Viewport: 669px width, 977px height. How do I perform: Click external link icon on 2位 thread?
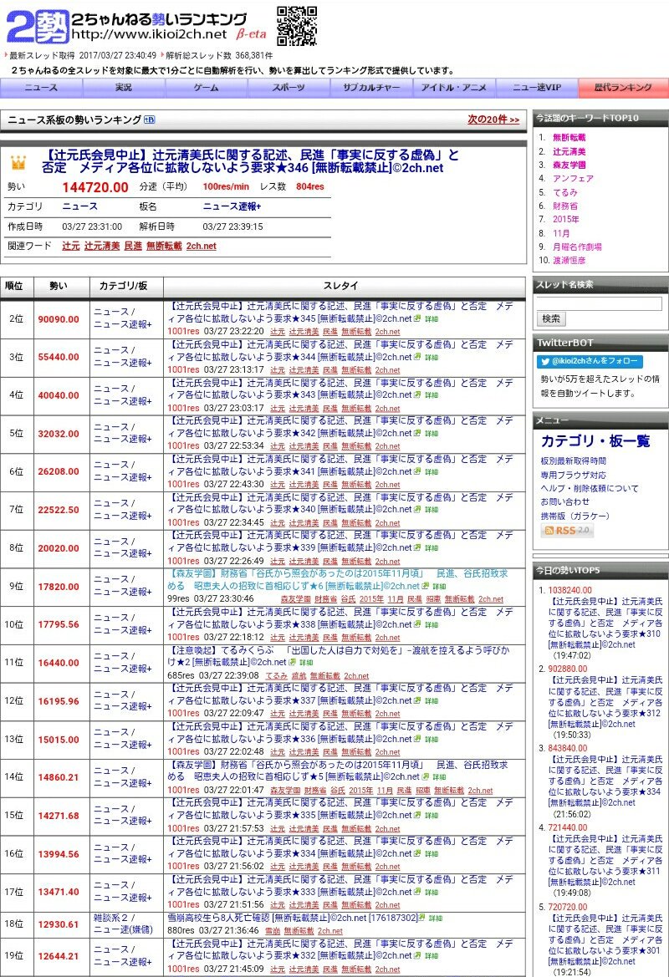coord(417,318)
